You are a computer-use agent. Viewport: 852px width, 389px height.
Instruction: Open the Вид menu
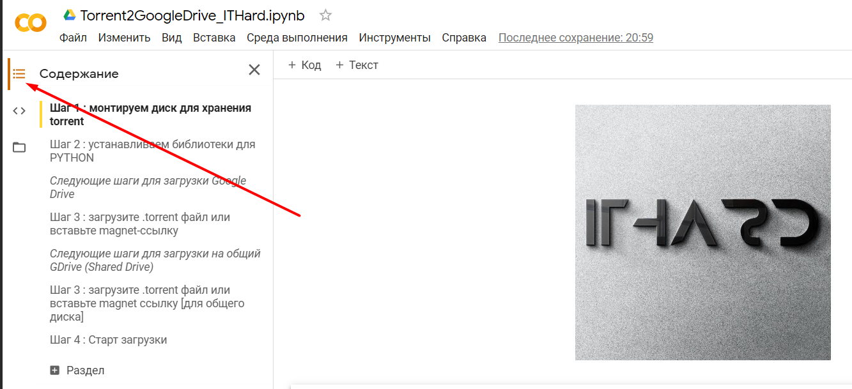172,38
